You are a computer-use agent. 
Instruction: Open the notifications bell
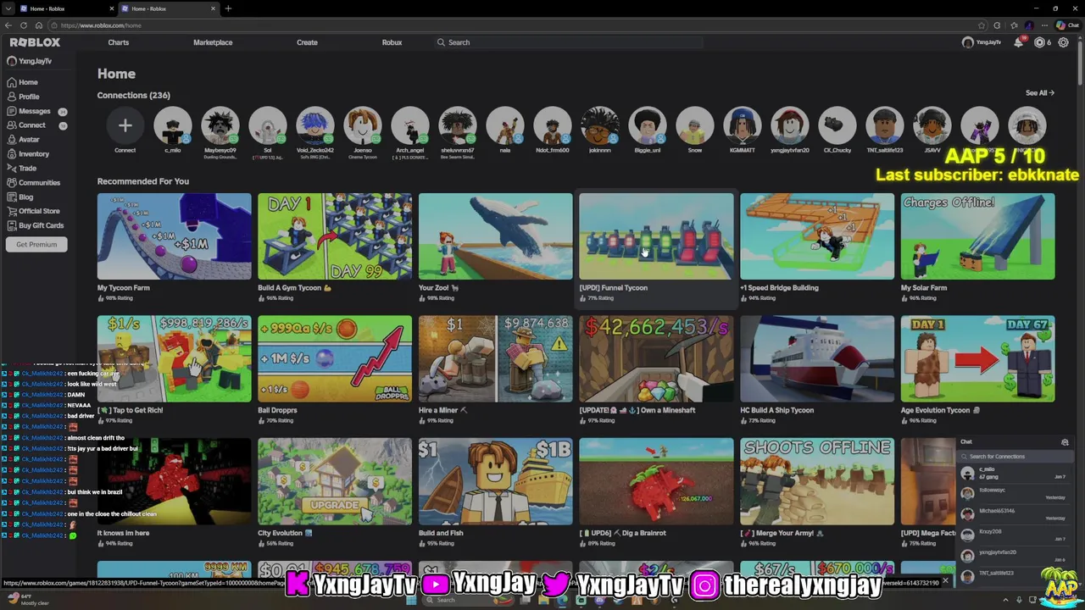[x=1019, y=42]
